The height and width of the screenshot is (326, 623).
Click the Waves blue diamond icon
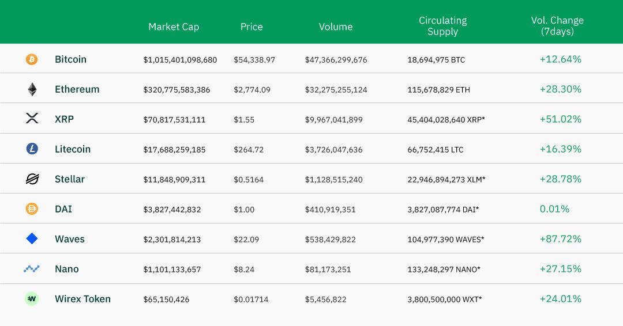[x=32, y=238]
